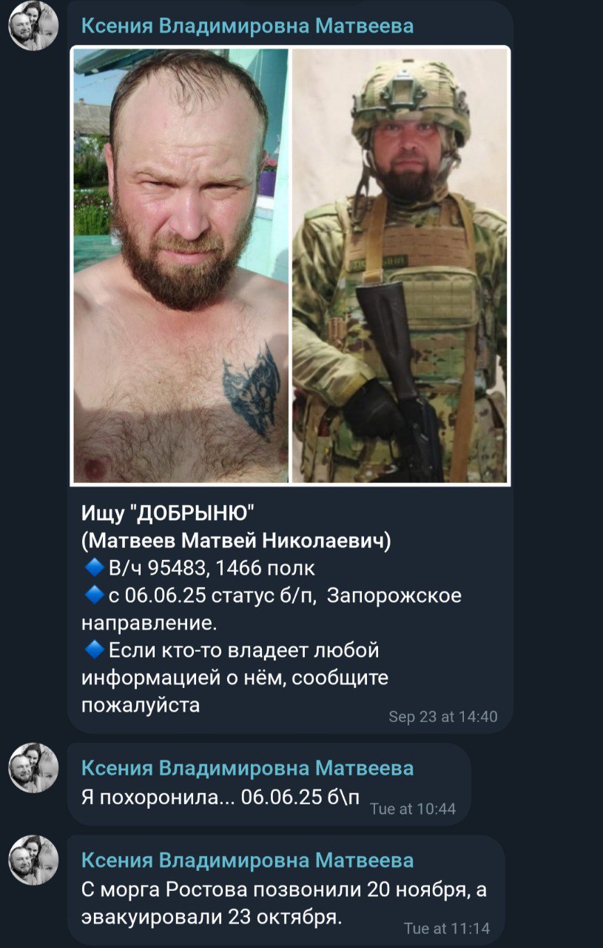
Task: Open sender name above the photo post
Action: tap(247, 26)
